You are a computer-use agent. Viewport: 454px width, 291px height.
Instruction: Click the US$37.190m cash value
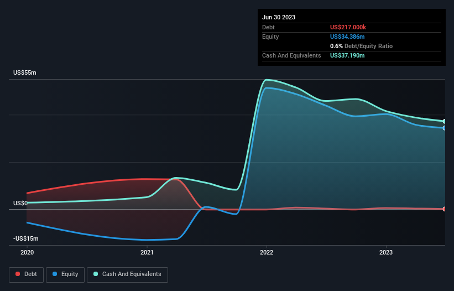[x=347, y=55]
